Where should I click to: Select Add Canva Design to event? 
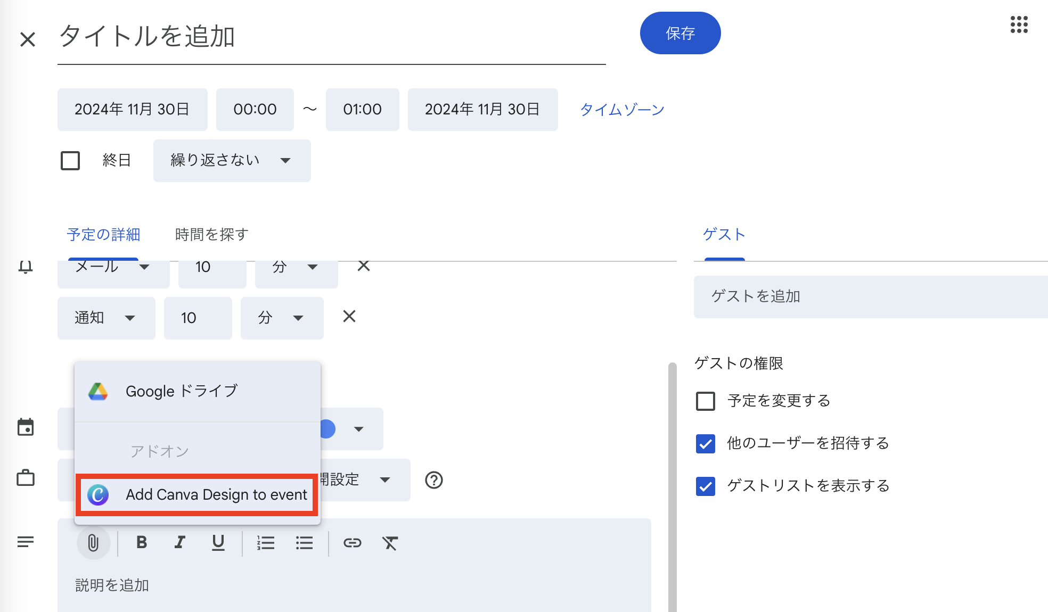pos(196,495)
